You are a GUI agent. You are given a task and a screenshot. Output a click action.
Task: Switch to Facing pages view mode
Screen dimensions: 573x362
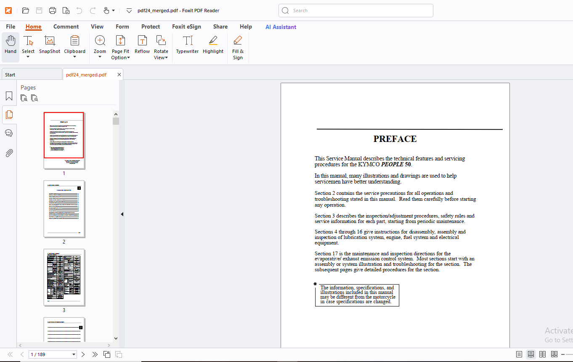coord(543,354)
